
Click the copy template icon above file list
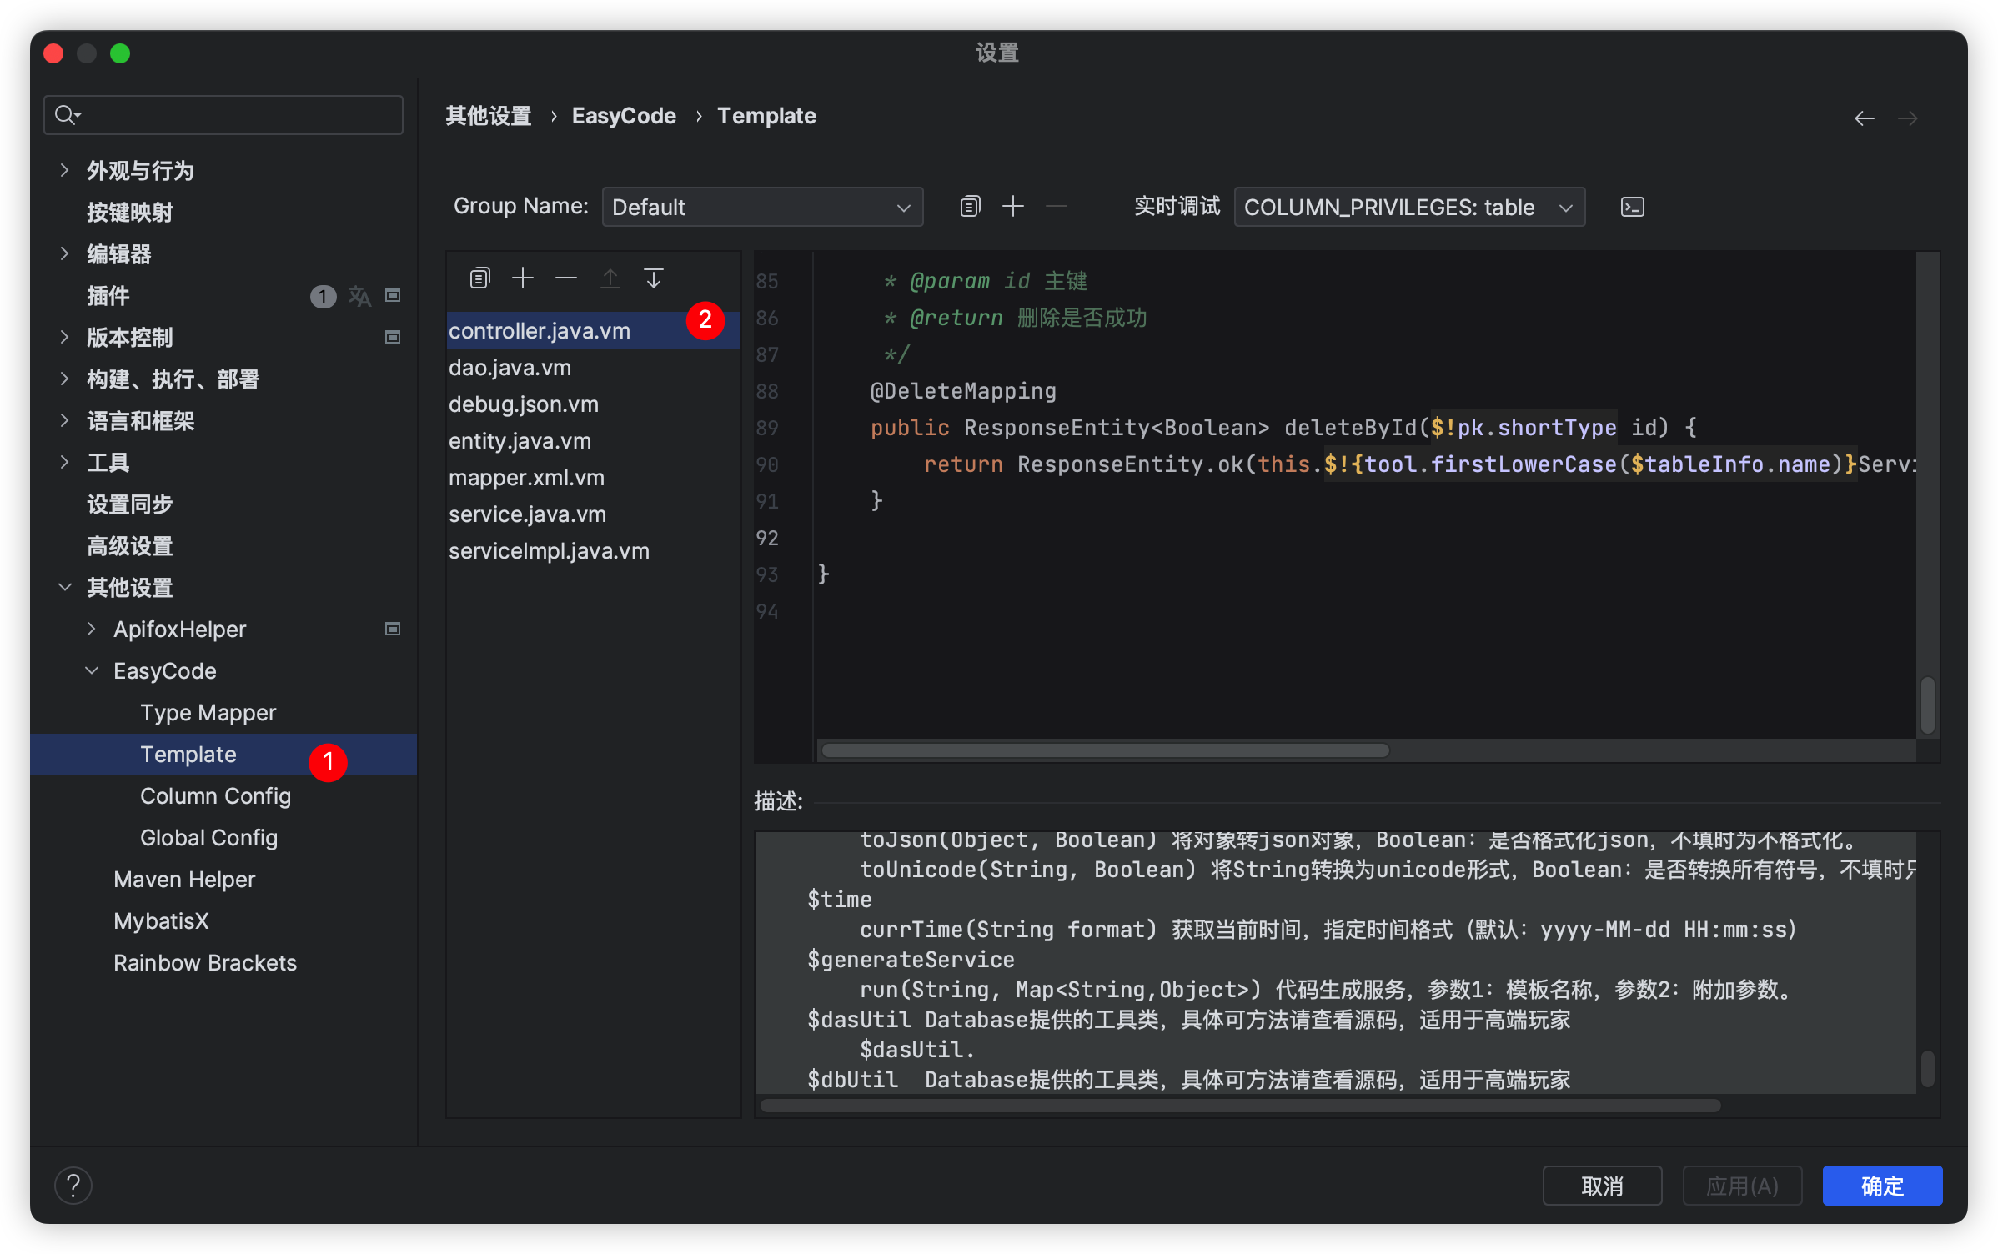point(479,278)
